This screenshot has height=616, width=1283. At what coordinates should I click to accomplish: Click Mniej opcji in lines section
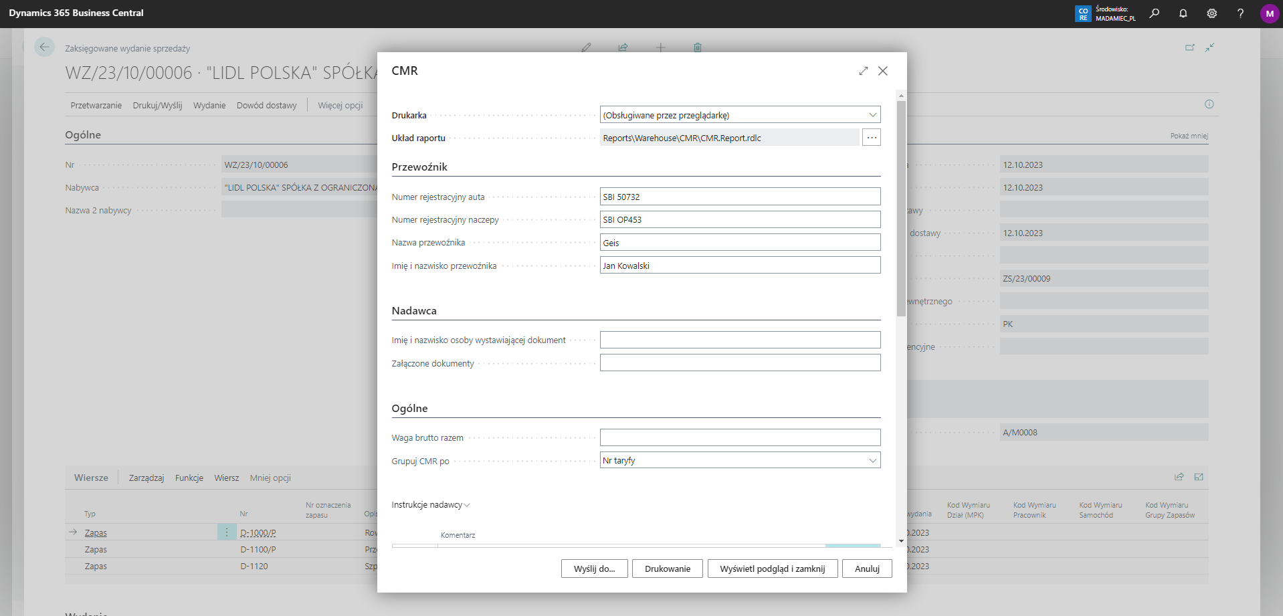pyautogui.click(x=270, y=478)
